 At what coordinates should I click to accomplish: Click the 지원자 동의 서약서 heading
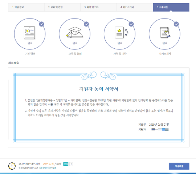point(99,89)
